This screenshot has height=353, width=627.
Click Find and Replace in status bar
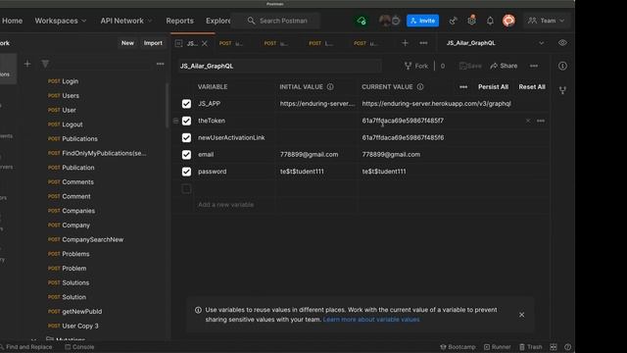[x=26, y=347]
